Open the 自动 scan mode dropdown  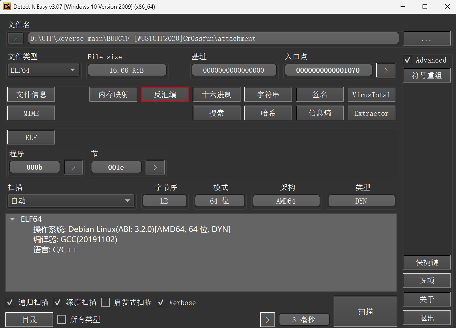click(x=71, y=201)
